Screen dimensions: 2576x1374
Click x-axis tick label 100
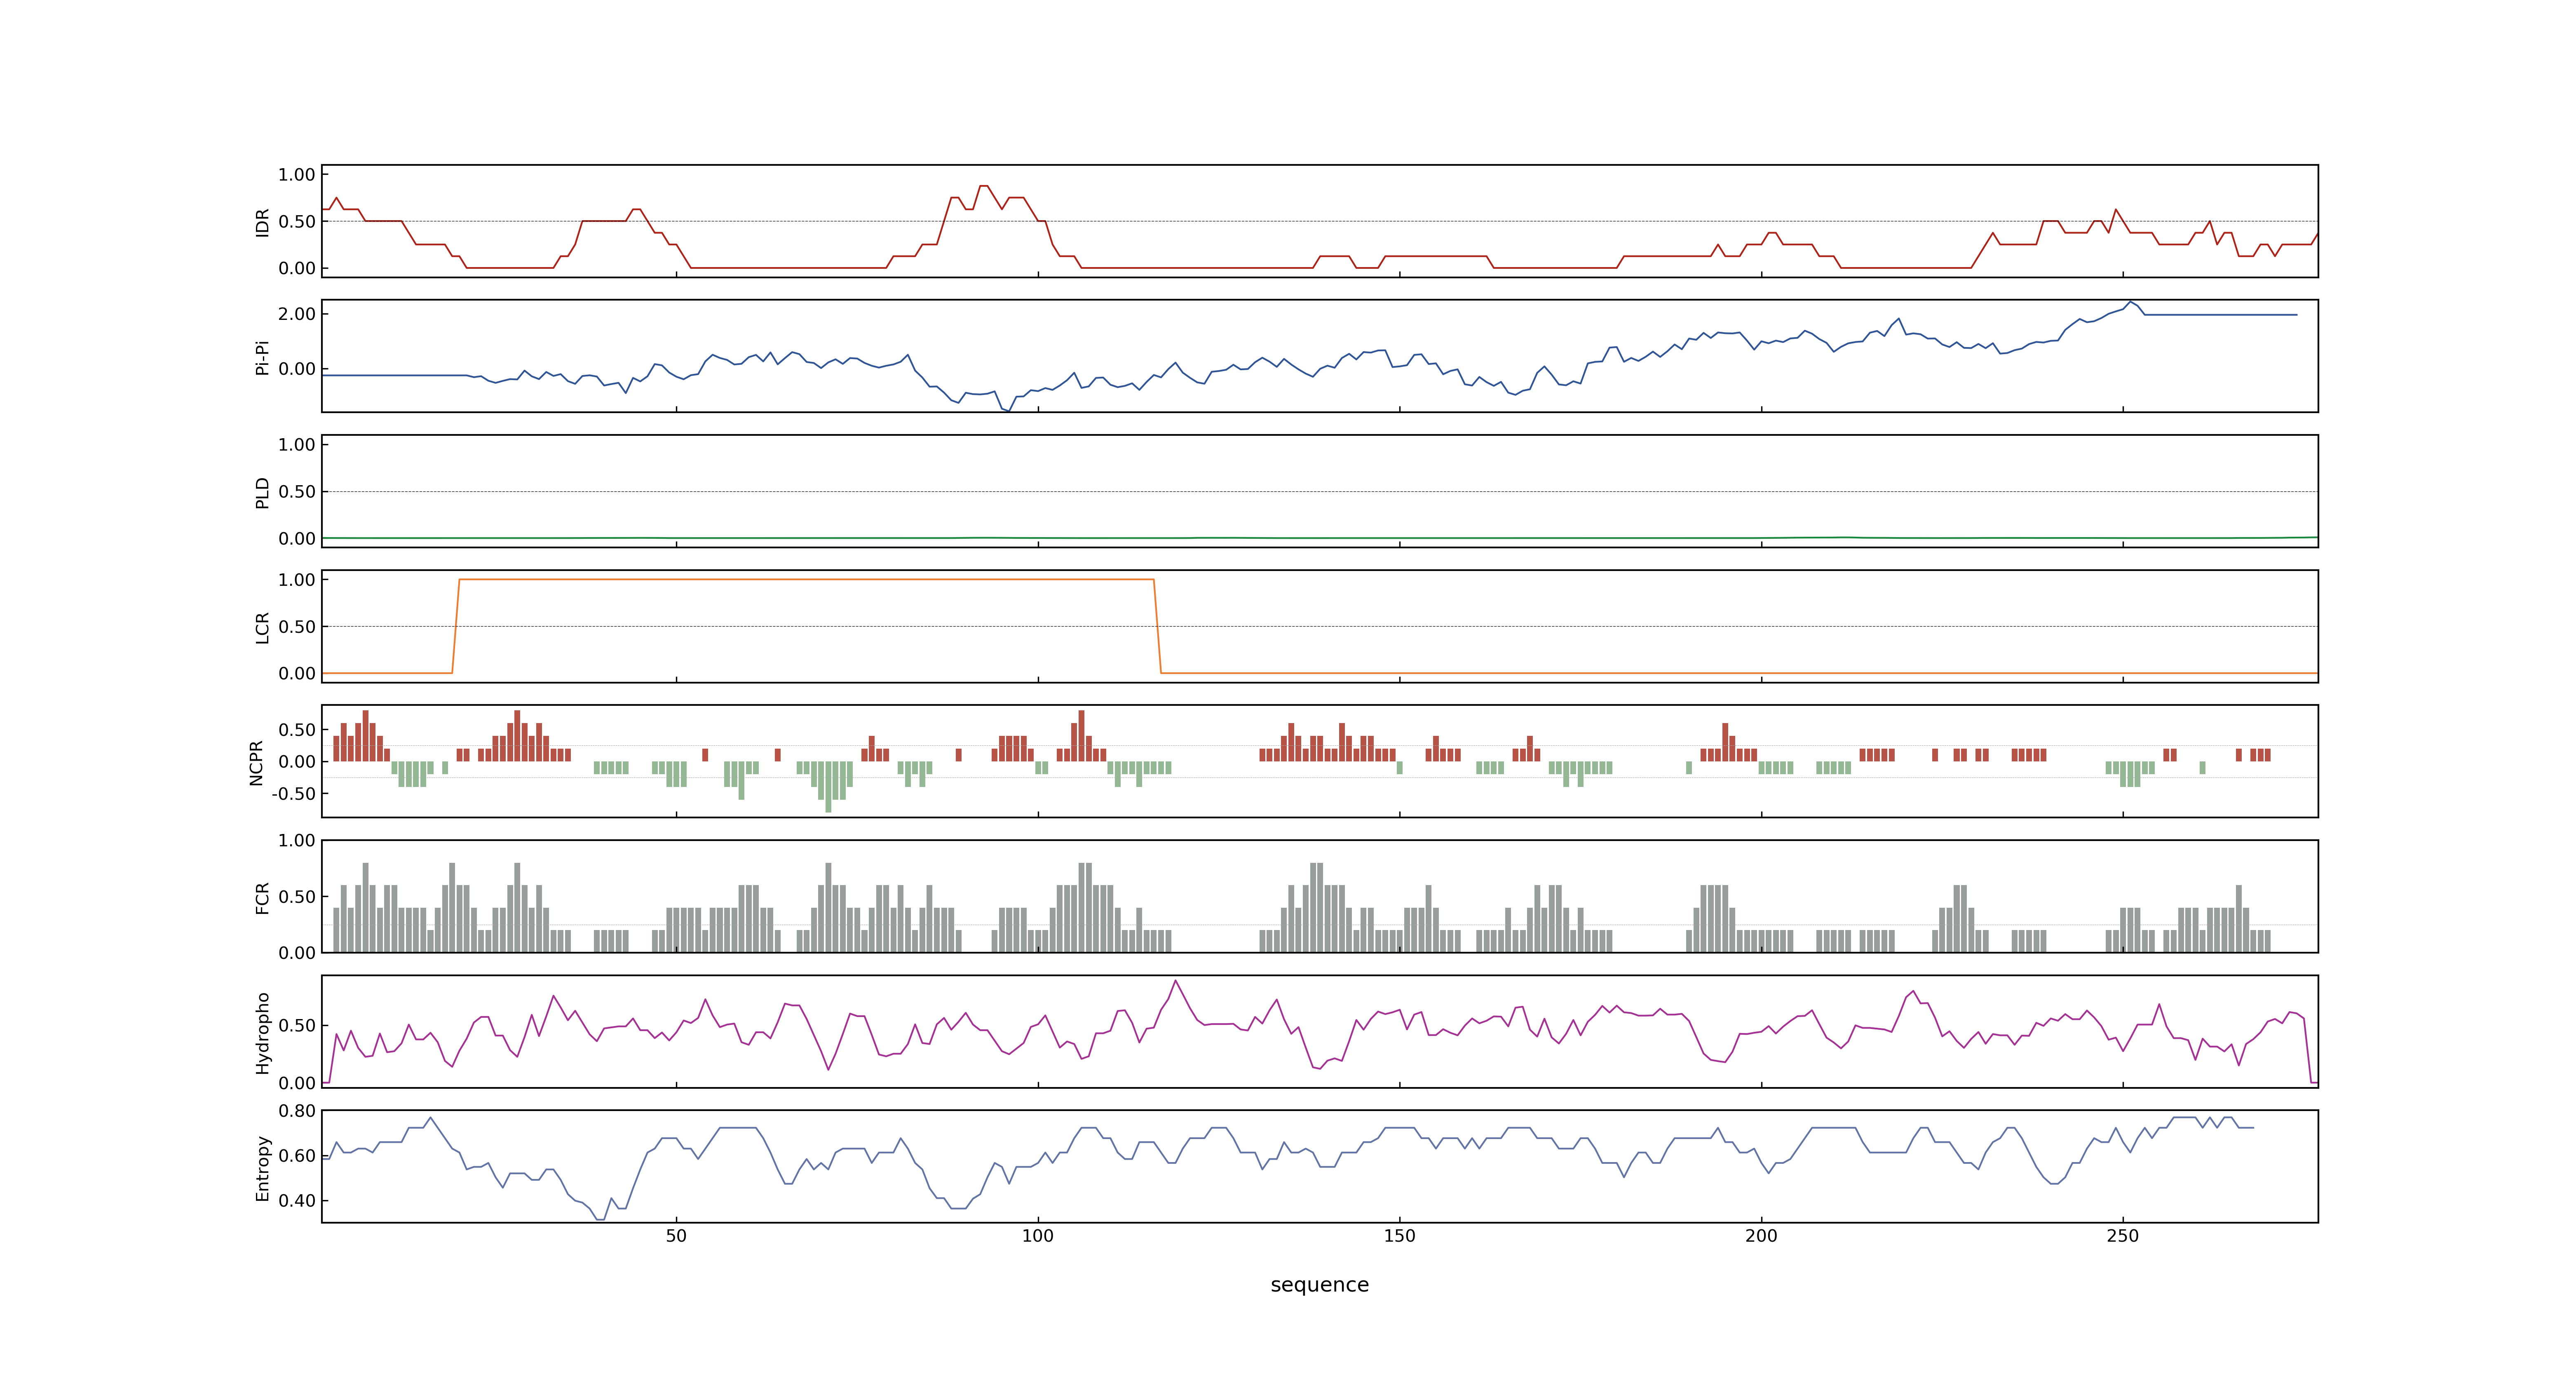tap(1037, 1236)
